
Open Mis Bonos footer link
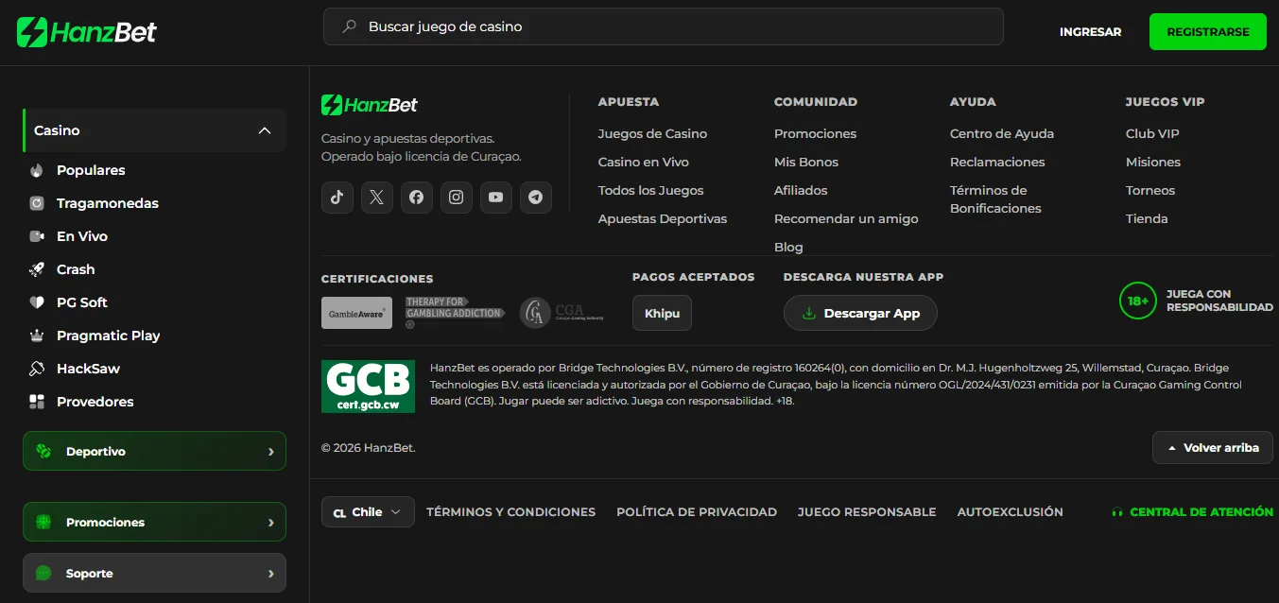point(806,163)
